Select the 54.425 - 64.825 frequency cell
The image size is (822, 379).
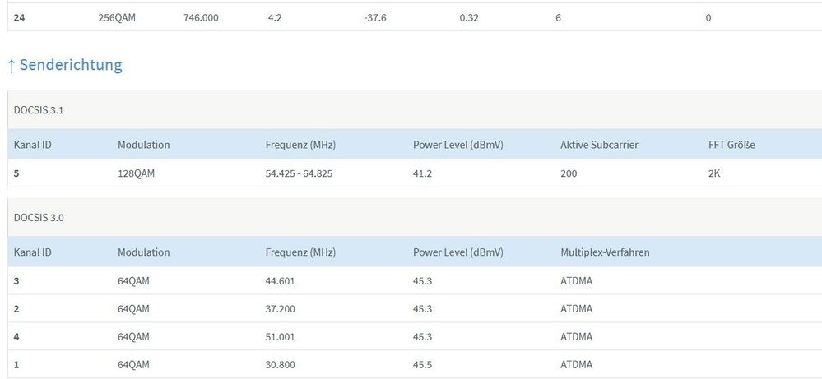(x=301, y=173)
